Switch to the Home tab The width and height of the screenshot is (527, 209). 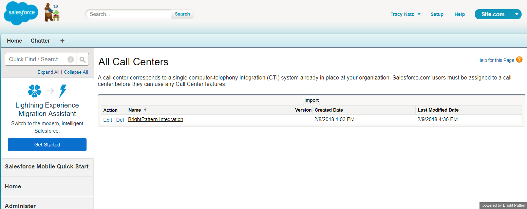pos(15,41)
